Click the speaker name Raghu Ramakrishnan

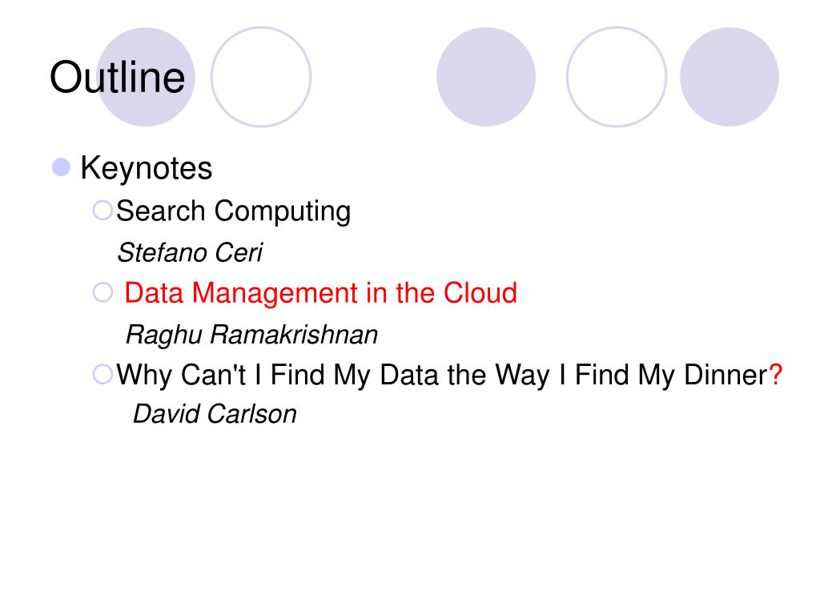click(x=251, y=335)
